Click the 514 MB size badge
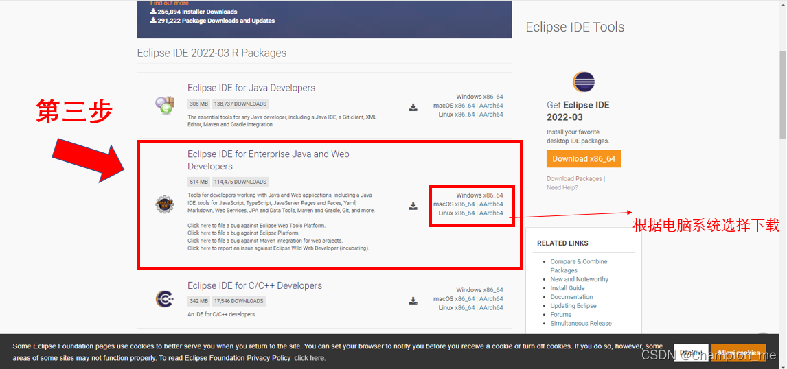The image size is (787, 369). pos(198,182)
